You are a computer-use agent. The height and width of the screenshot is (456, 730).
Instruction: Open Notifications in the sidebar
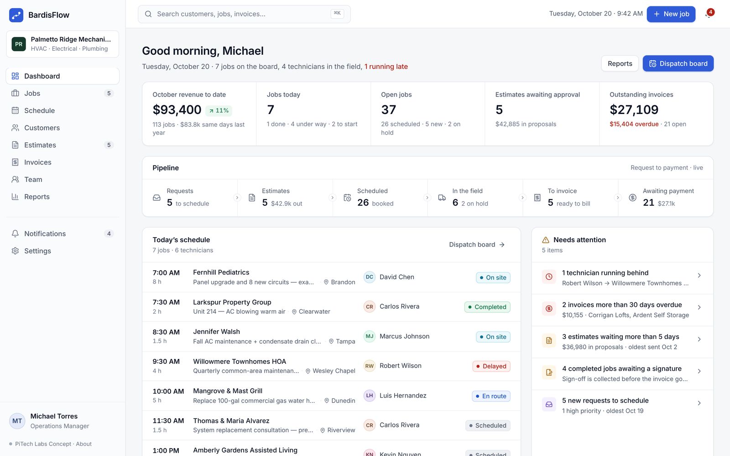coord(63,234)
